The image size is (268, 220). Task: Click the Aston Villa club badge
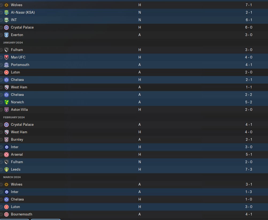point(6,110)
